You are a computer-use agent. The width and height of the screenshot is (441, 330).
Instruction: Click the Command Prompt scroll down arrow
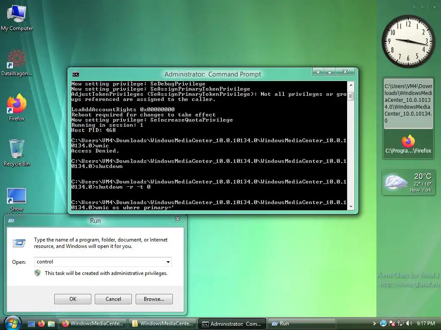pos(351,207)
